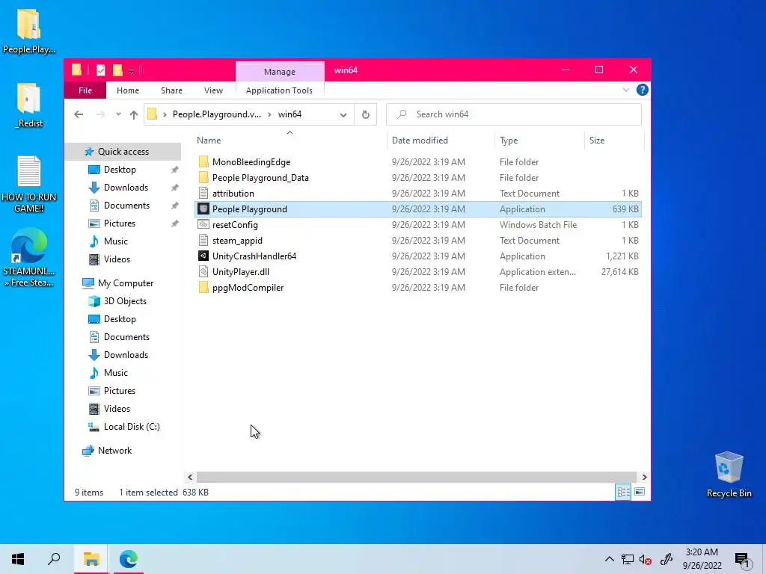The width and height of the screenshot is (766, 574).
Task: Open the ppgModCompiler folder
Action: coord(248,288)
